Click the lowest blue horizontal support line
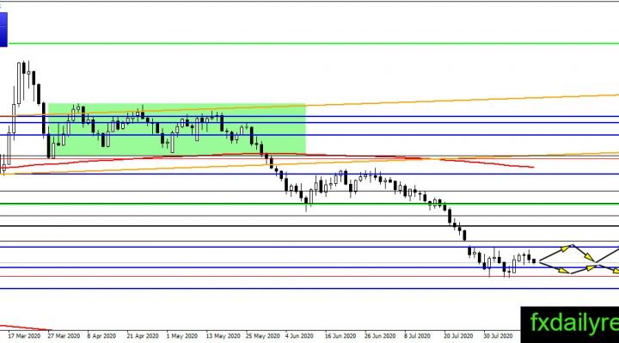 pos(309,289)
